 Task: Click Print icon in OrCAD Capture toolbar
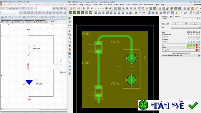point(13,8)
